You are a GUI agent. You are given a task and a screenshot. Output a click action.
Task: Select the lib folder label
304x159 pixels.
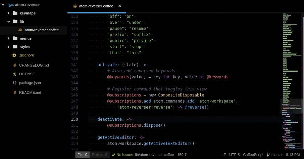(x=22, y=22)
